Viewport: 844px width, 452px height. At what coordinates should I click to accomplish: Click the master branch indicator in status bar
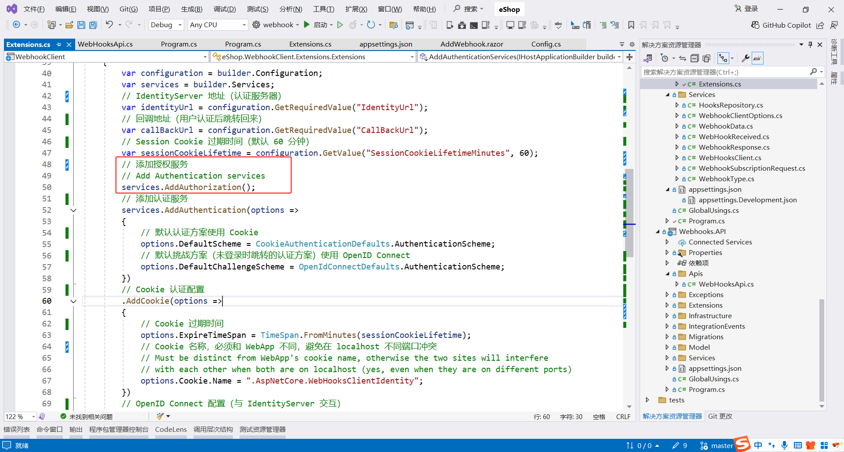[x=717, y=446]
